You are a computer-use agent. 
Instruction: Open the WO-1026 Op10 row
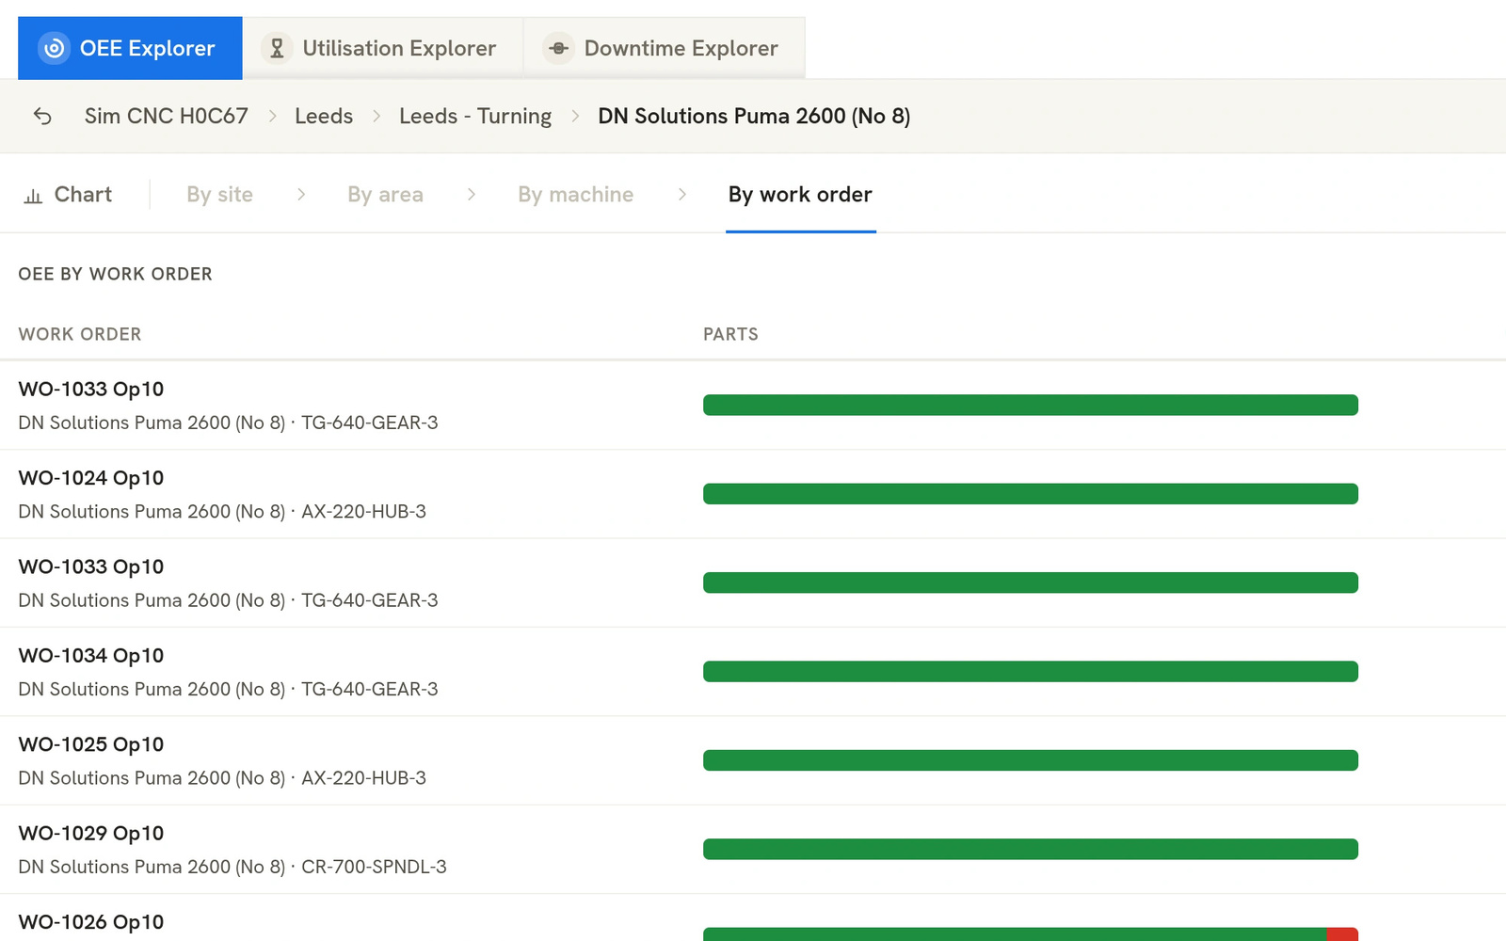pos(753,919)
